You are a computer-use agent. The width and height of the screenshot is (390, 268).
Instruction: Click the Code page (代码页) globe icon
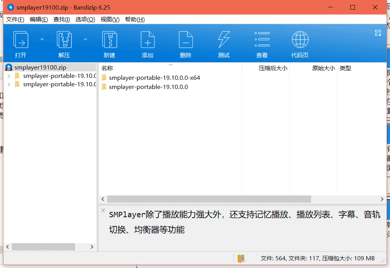pos(300,40)
